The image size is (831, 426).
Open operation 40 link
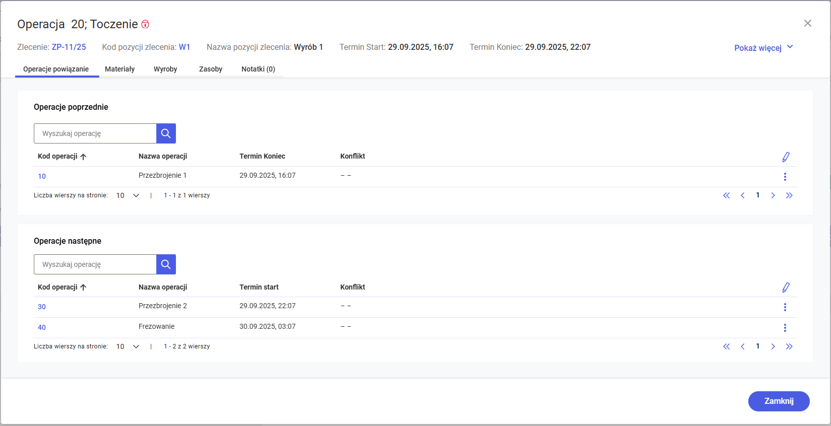pyautogui.click(x=42, y=327)
